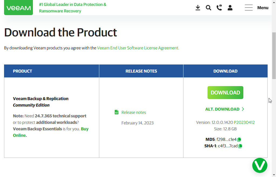276x177 pixels.
Task: Open the phone contact icon
Action: pos(219,8)
